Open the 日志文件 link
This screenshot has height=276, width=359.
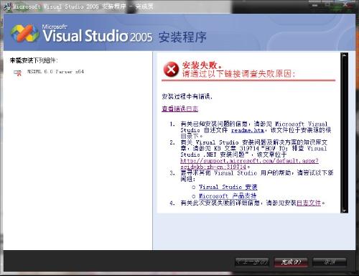click(x=309, y=203)
